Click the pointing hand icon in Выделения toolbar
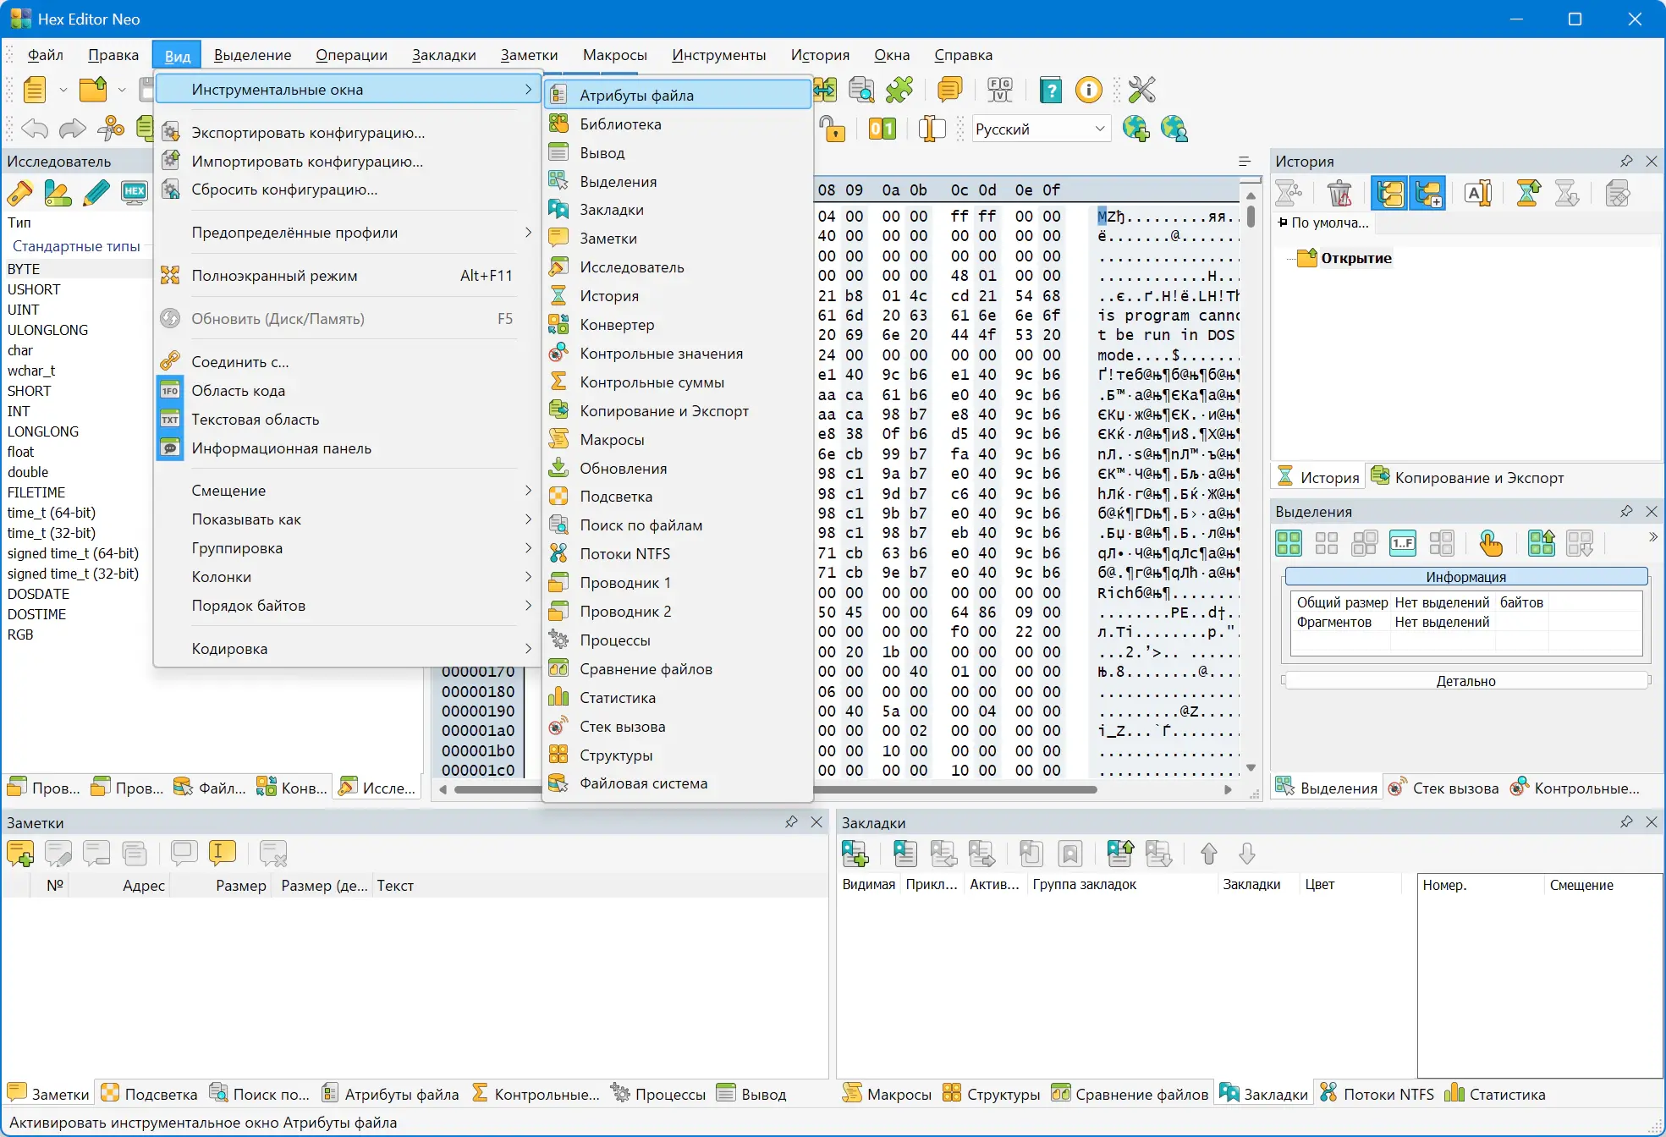The height and width of the screenshot is (1137, 1666). pos(1490,543)
